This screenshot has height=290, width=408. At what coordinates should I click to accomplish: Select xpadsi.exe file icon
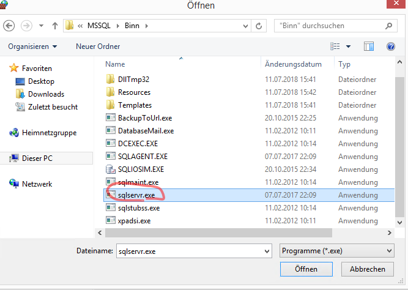111,220
